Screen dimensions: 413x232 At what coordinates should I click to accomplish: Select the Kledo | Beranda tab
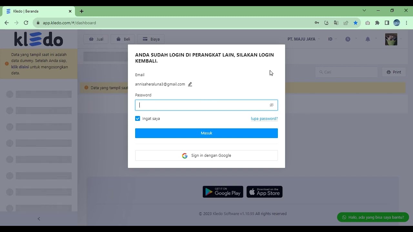(39, 11)
